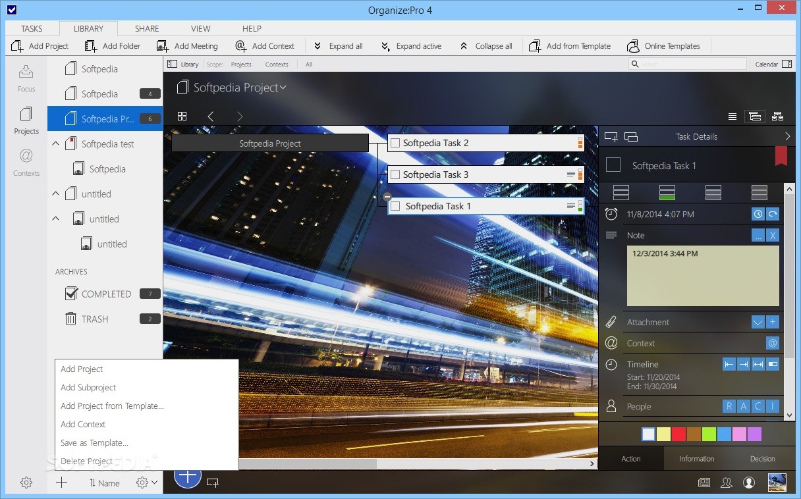
Task: Open Projects section in left sidebar
Action: click(x=26, y=120)
